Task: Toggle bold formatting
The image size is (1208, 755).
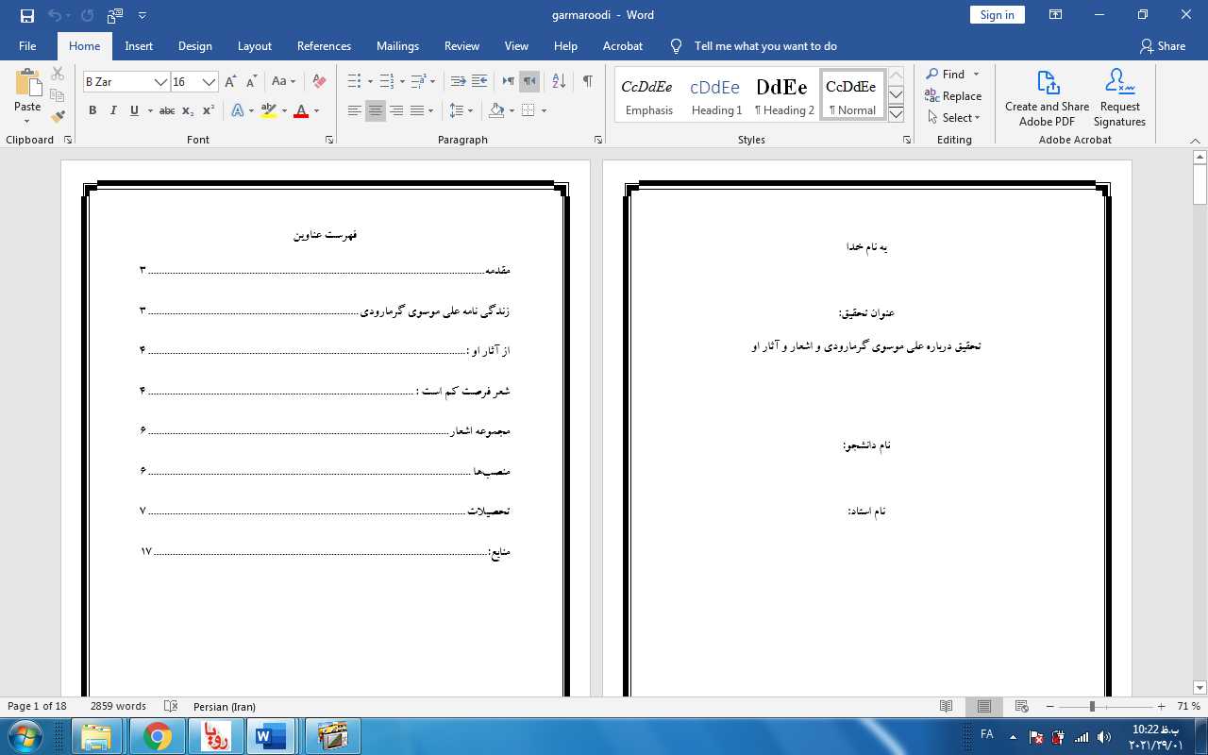Action: coord(92,111)
